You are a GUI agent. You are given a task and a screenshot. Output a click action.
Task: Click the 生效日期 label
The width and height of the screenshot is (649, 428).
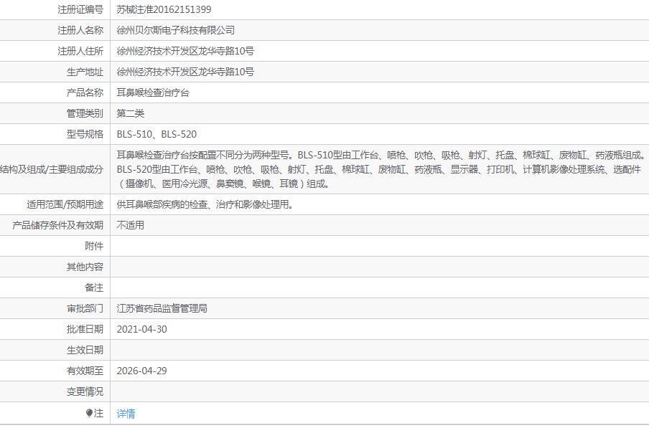click(85, 350)
